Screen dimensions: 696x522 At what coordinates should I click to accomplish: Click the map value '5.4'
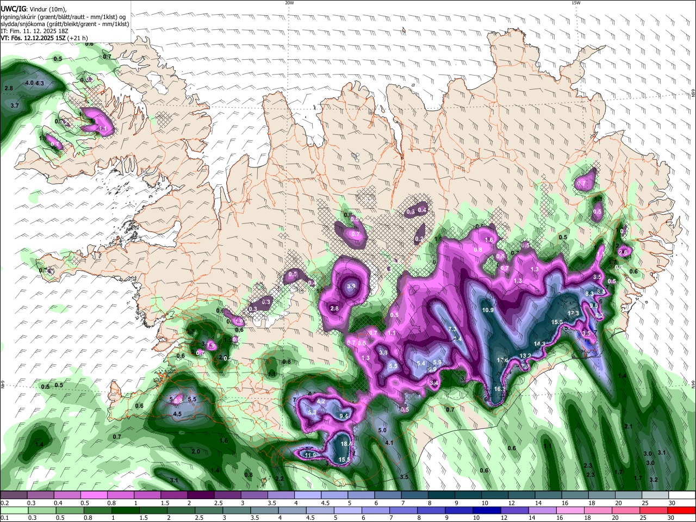tap(421, 363)
